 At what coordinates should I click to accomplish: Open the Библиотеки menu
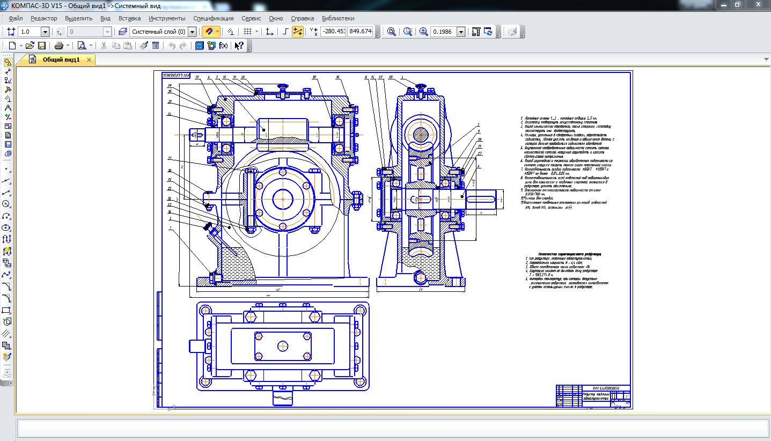point(339,18)
